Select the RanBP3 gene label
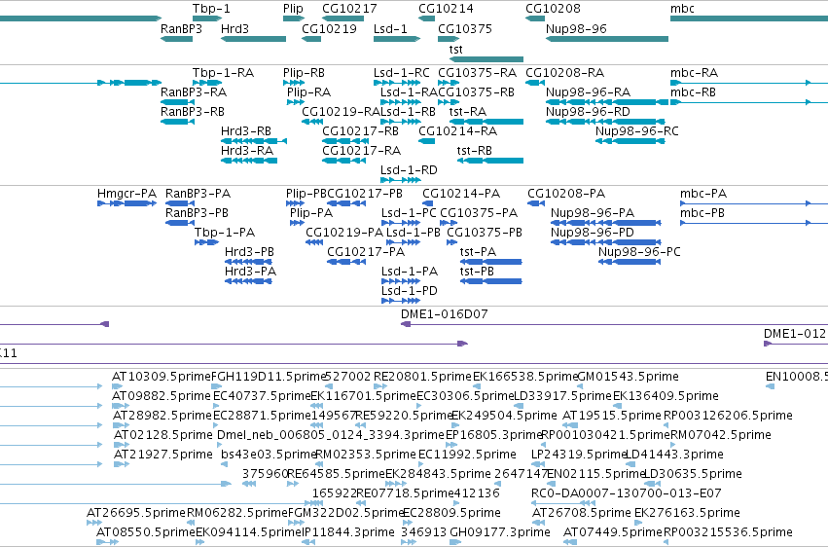The width and height of the screenshot is (828, 547). (x=181, y=28)
